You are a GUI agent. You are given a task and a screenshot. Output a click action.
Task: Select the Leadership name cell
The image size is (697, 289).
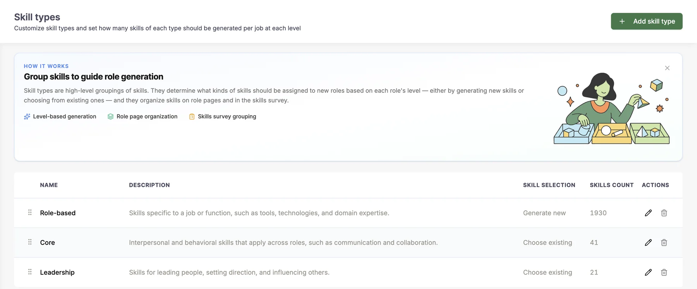(57, 272)
